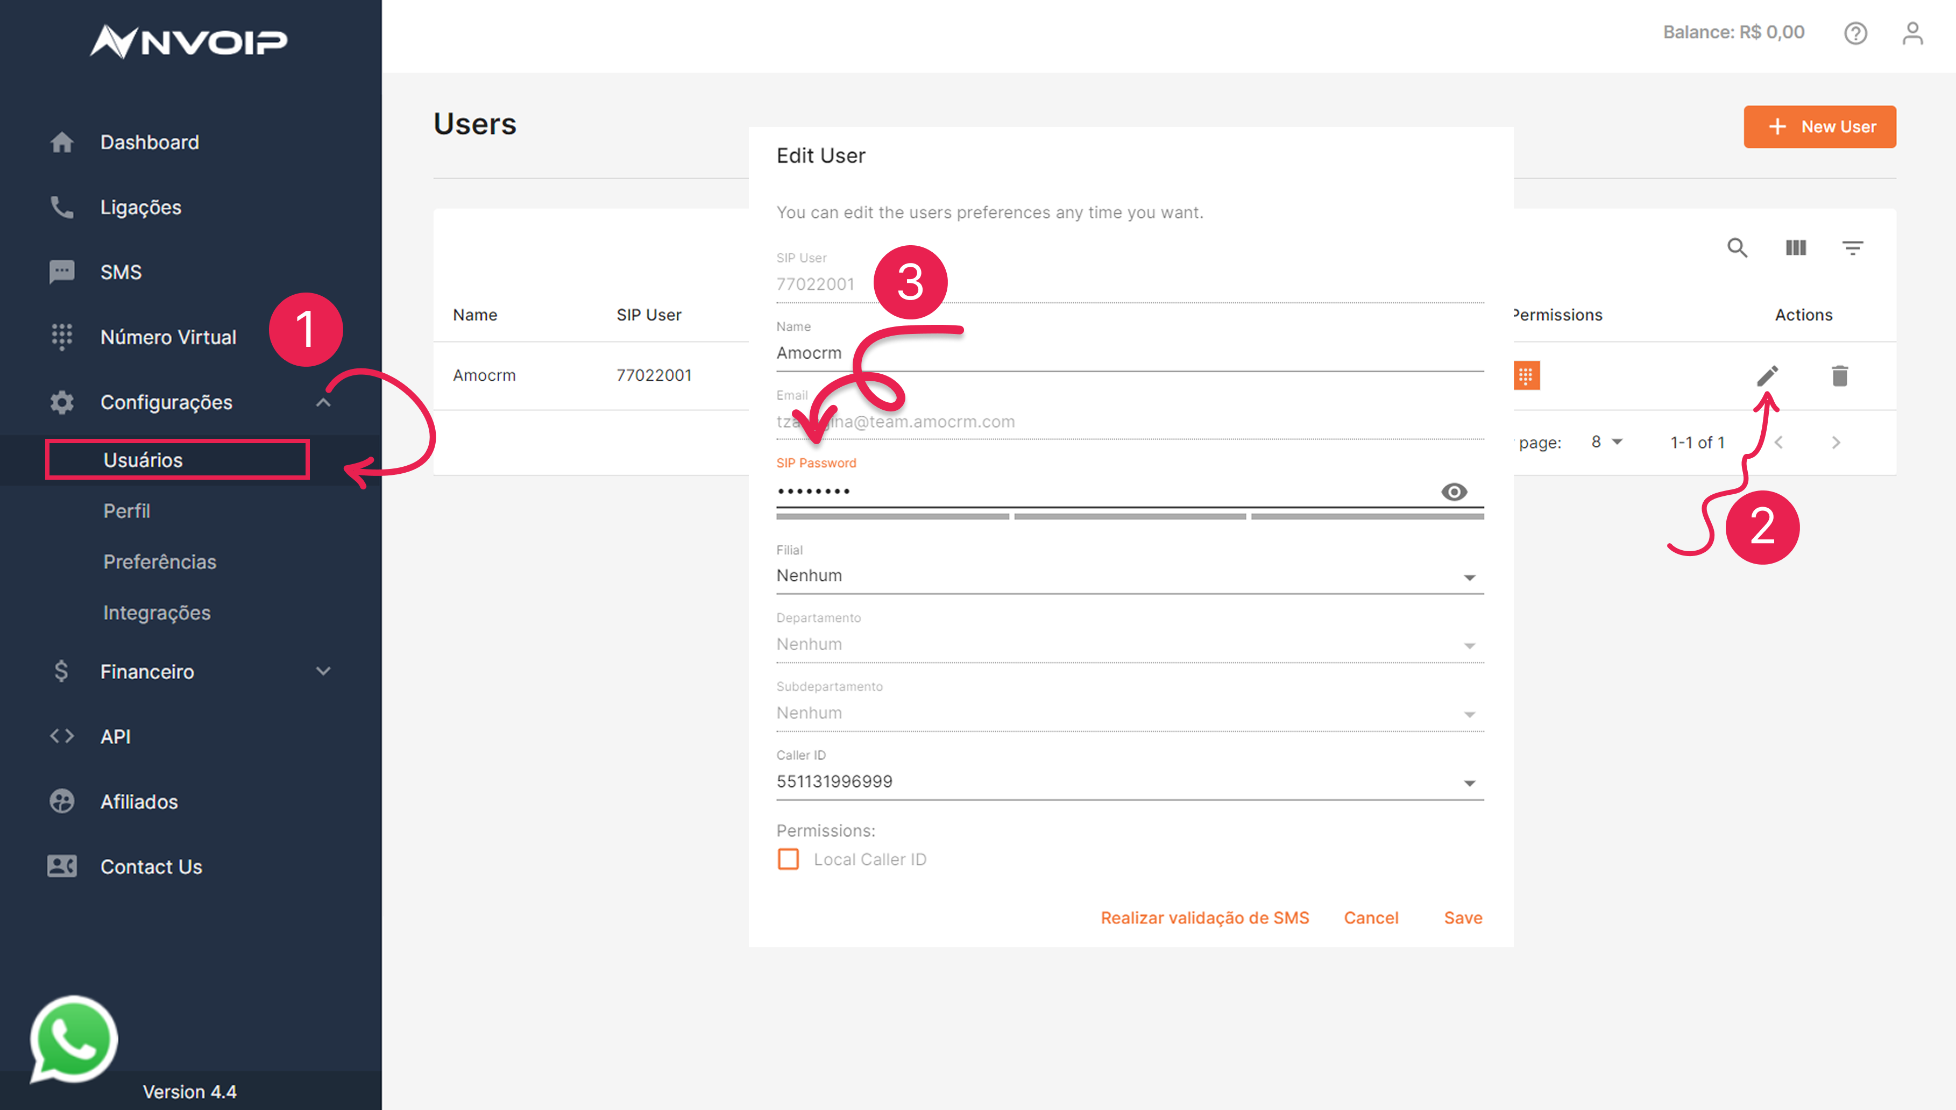Show the SIP password with the eye icon
The height and width of the screenshot is (1110, 1956).
(1454, 492)
